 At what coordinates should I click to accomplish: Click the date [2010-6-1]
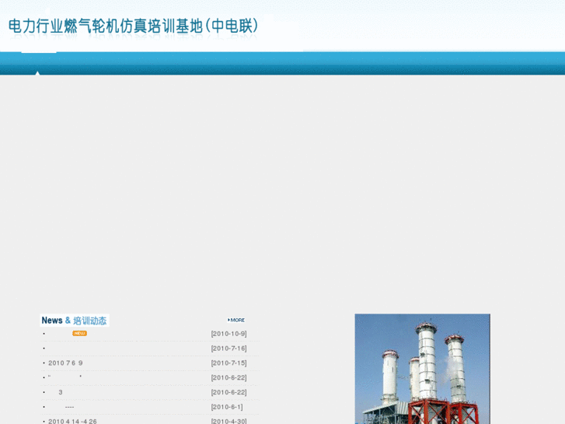[227, 407]
